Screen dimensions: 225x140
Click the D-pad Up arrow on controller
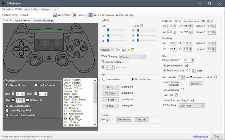point(21,44)
